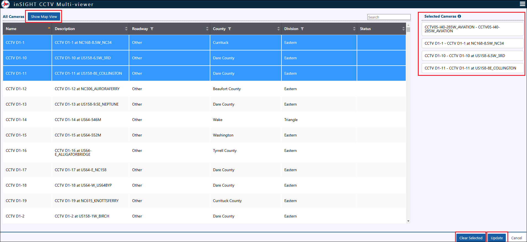
Task: Click description CCTV D1-12 at NC306_AURORAFERRY
Action: pos(87,89)
